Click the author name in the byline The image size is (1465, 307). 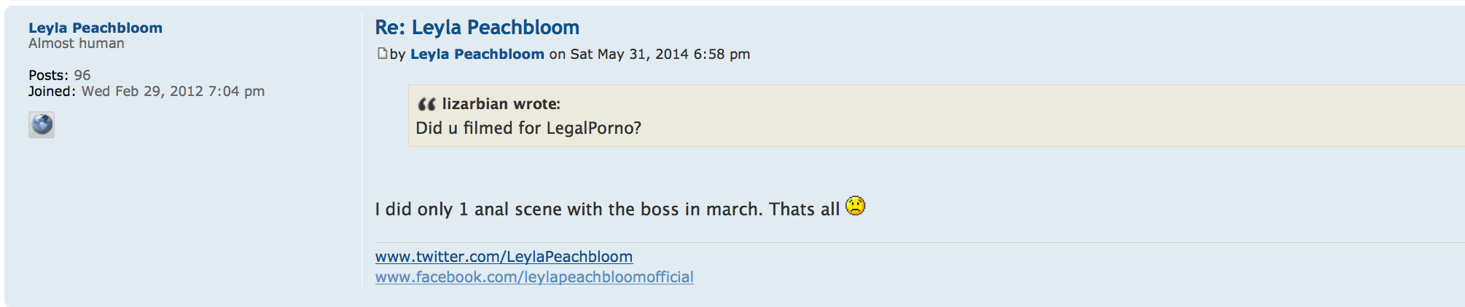click(477, 54)
